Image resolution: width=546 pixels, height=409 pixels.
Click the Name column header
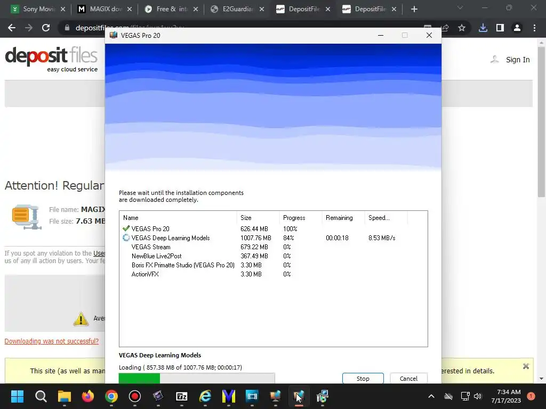178,218
